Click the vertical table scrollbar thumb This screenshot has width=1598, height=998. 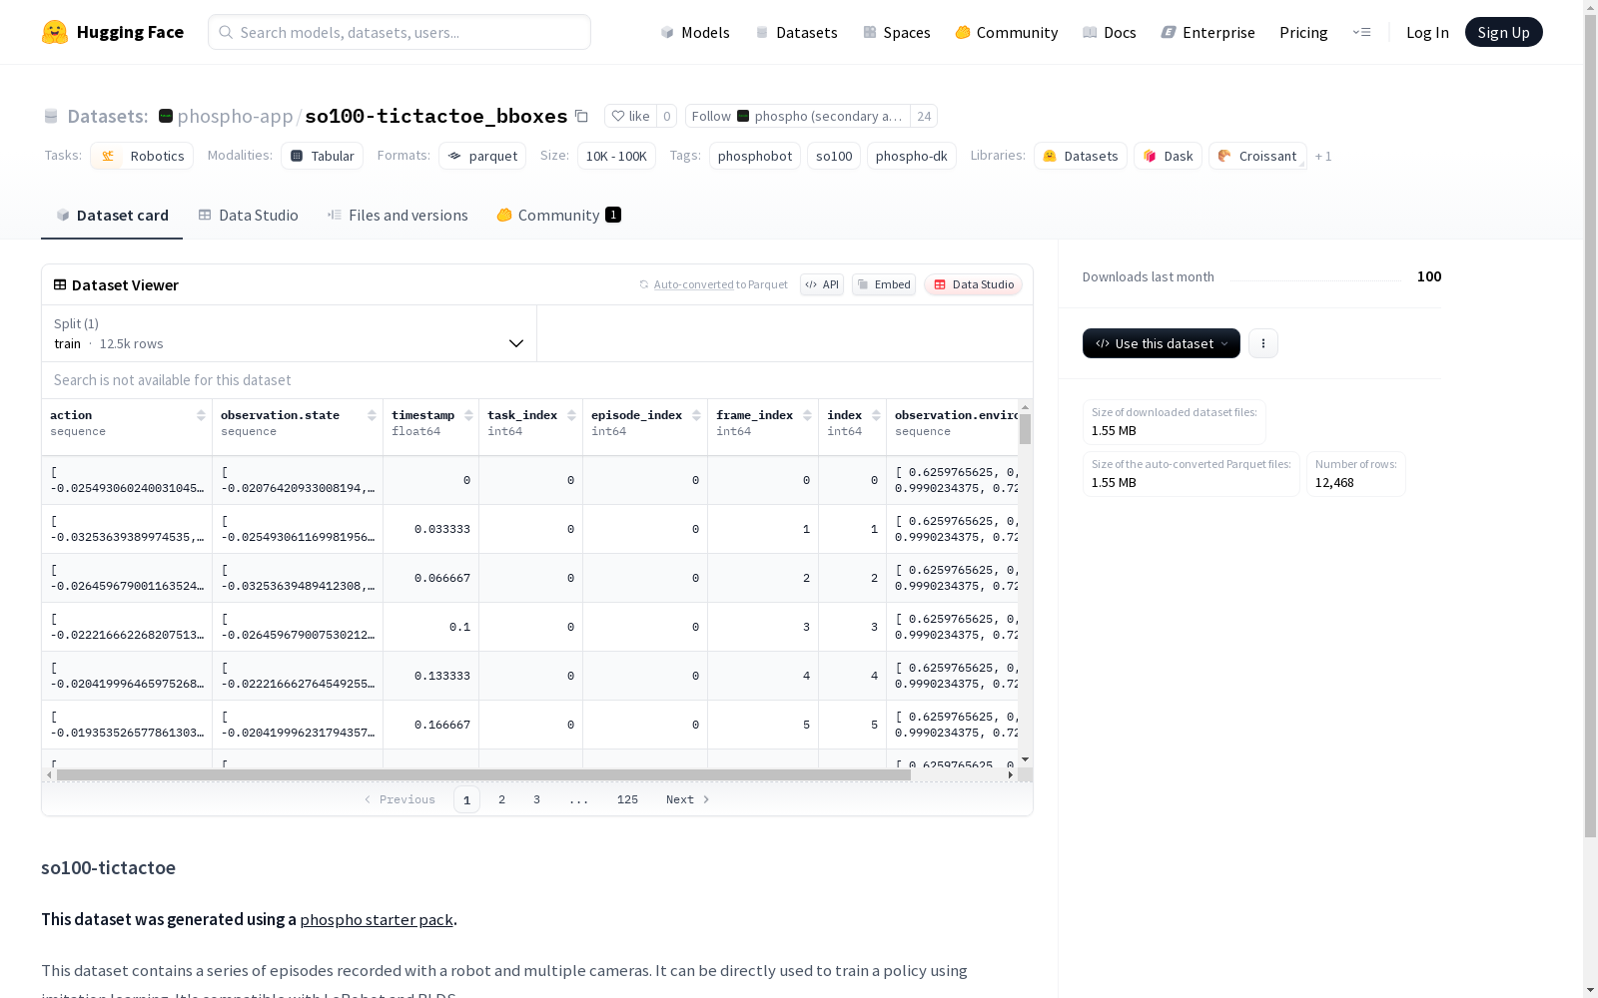click(1025, 429)
